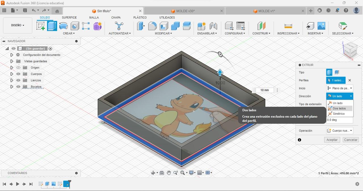
Task: Pick the Combine tool icon
Action: pos(175,26)
